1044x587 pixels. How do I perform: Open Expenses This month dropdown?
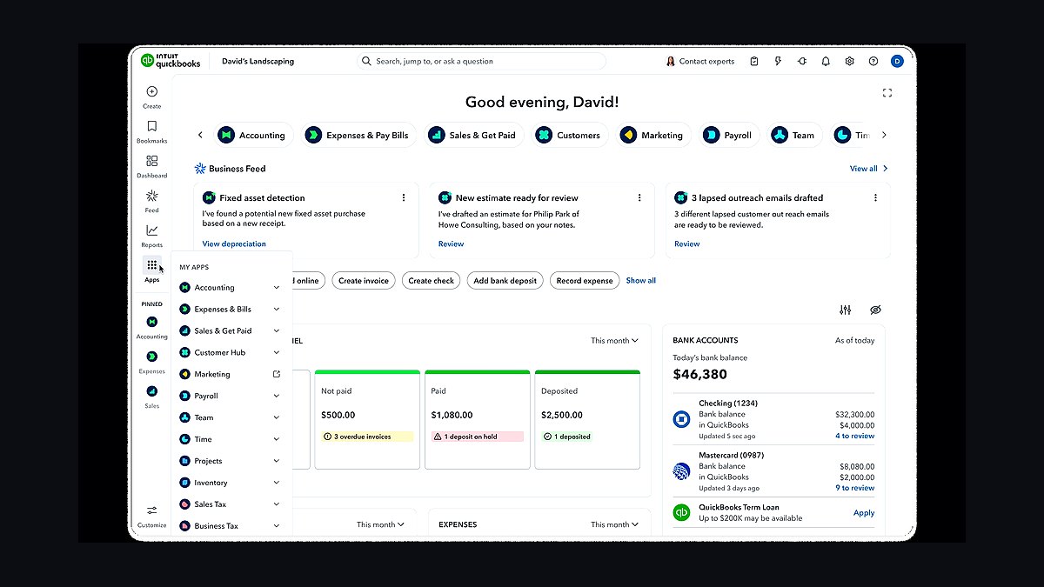[614, 525]
